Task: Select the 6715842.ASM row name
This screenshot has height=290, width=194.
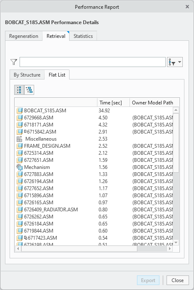Action: coord(42,131)
